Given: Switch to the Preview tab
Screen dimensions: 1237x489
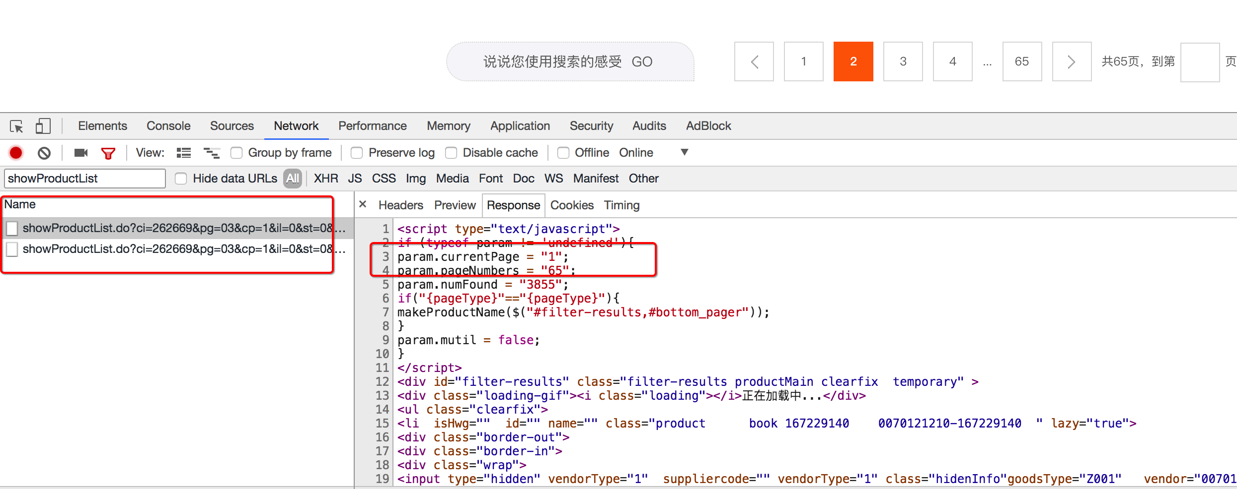Looking at the screenshot, I should point(455,205).
